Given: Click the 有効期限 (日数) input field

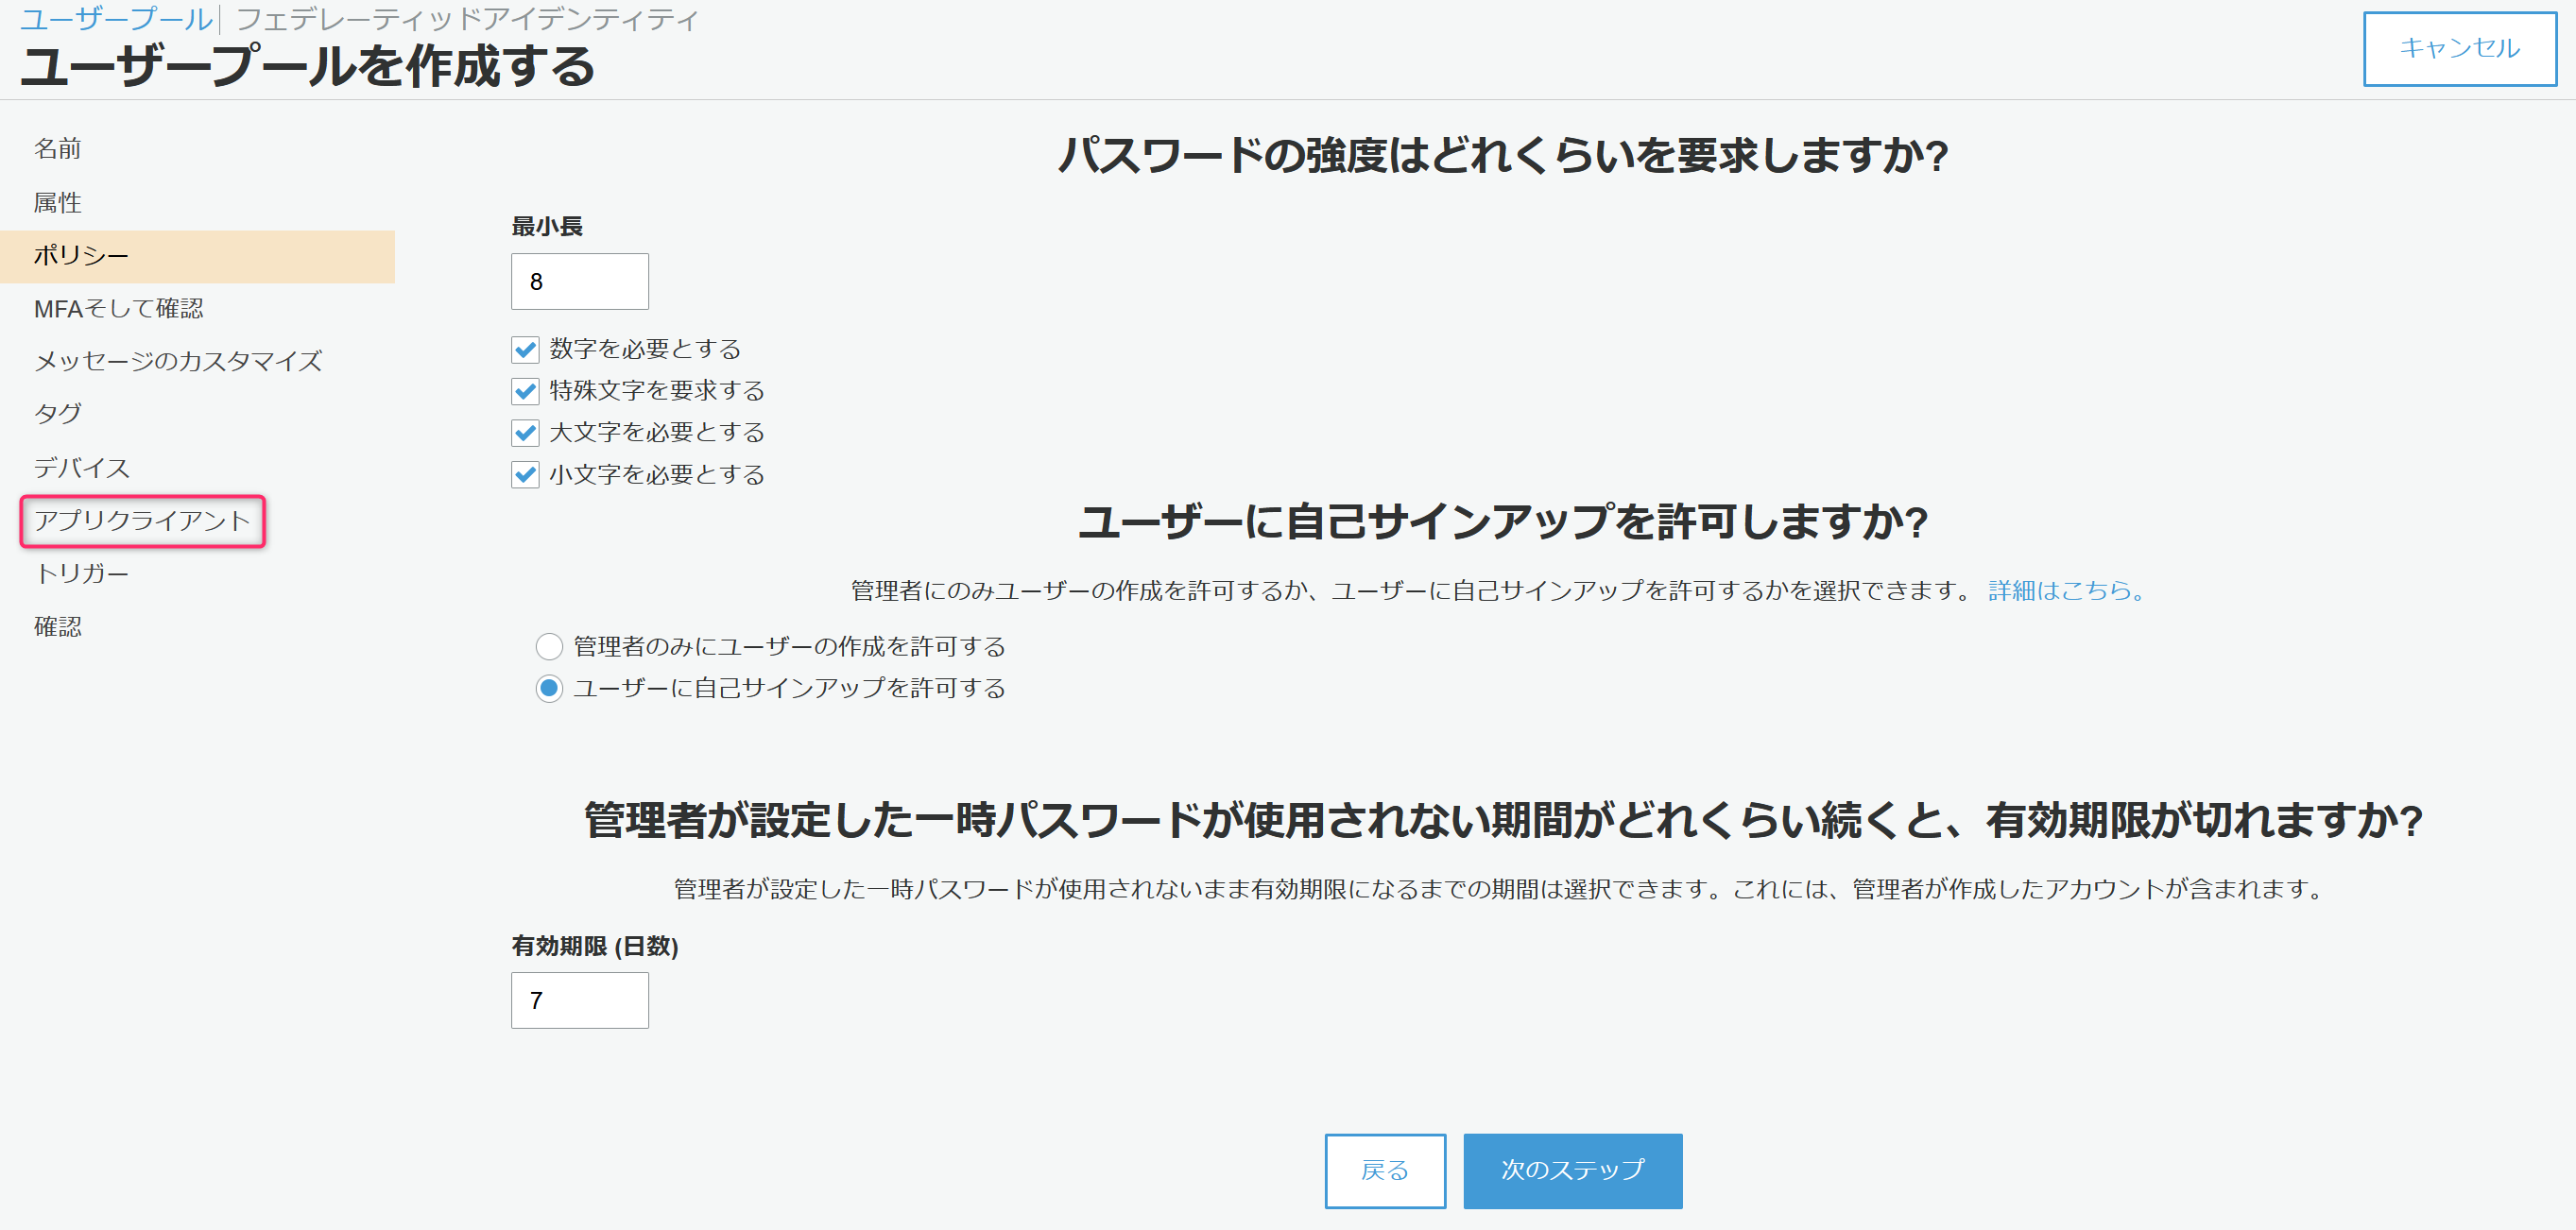Looking at the screenshot, I should click(x=579, y=1000).
